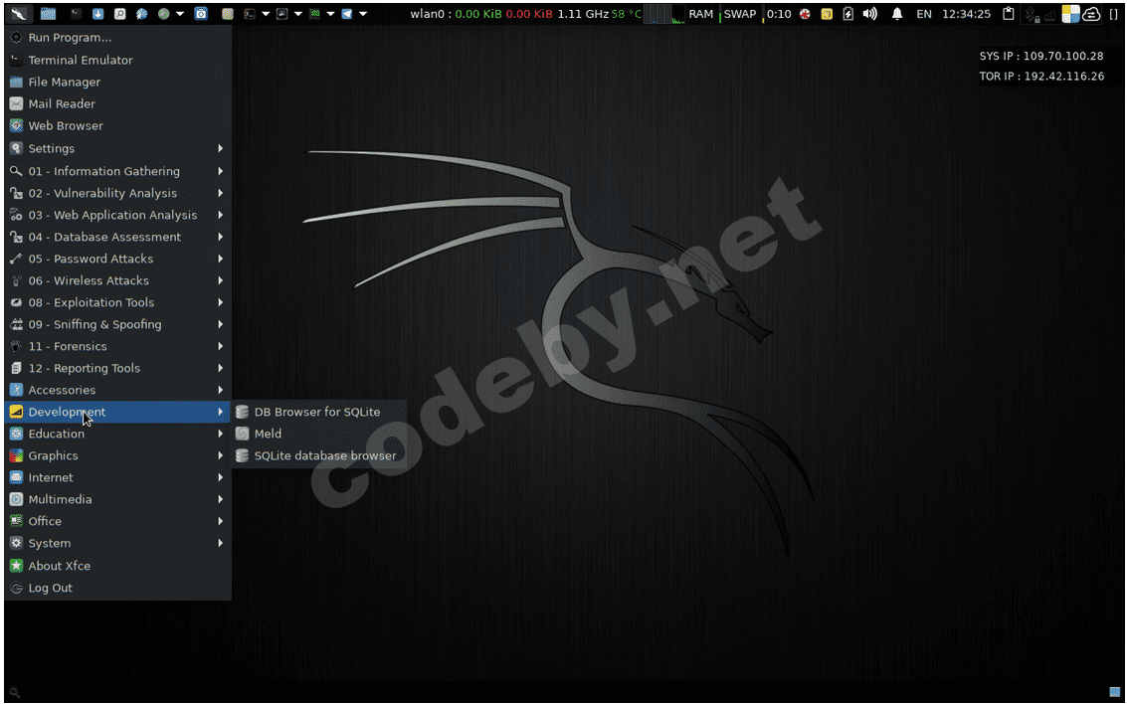The width and height of the screenshot is (1127, 704).
Task: Expand 04 - Database Assessment submenu
Action: click(118, 237)
